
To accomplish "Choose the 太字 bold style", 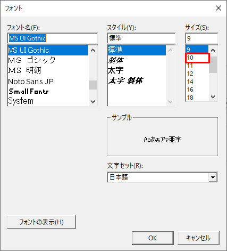I will point(137,70).
